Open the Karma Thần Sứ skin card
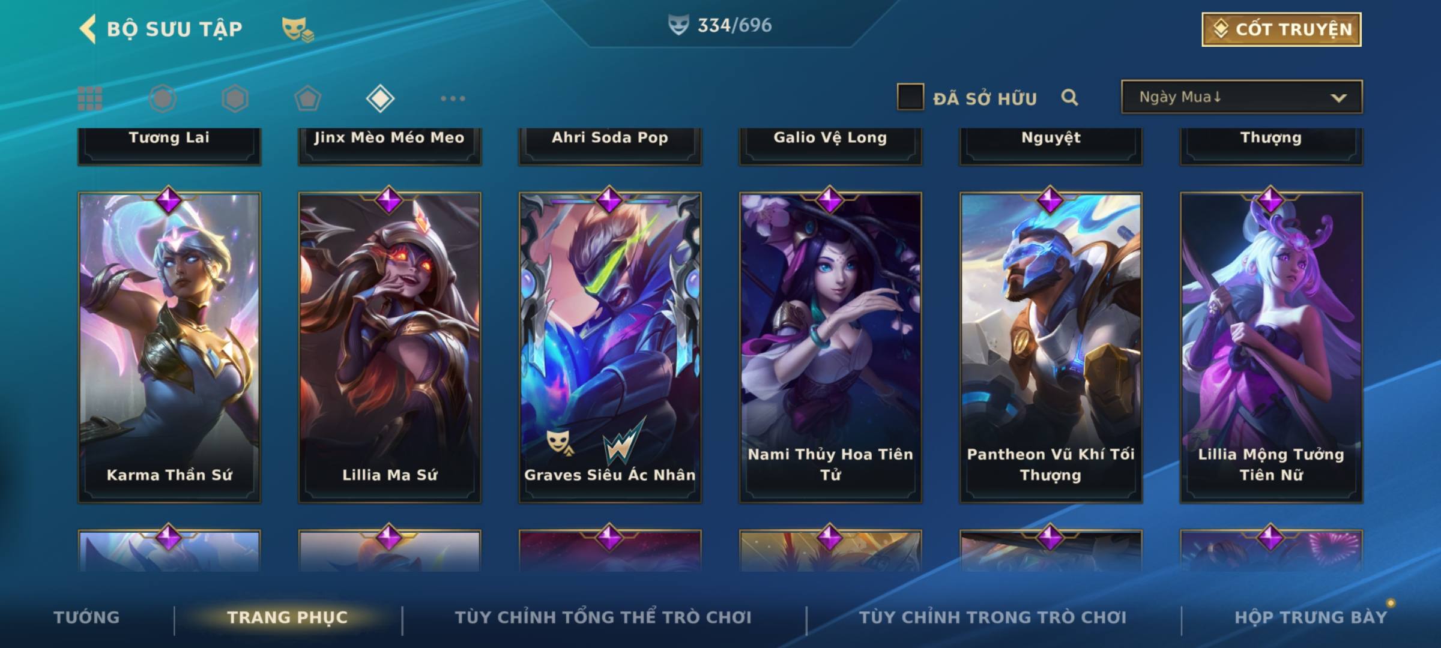 [x=169, y=347]
